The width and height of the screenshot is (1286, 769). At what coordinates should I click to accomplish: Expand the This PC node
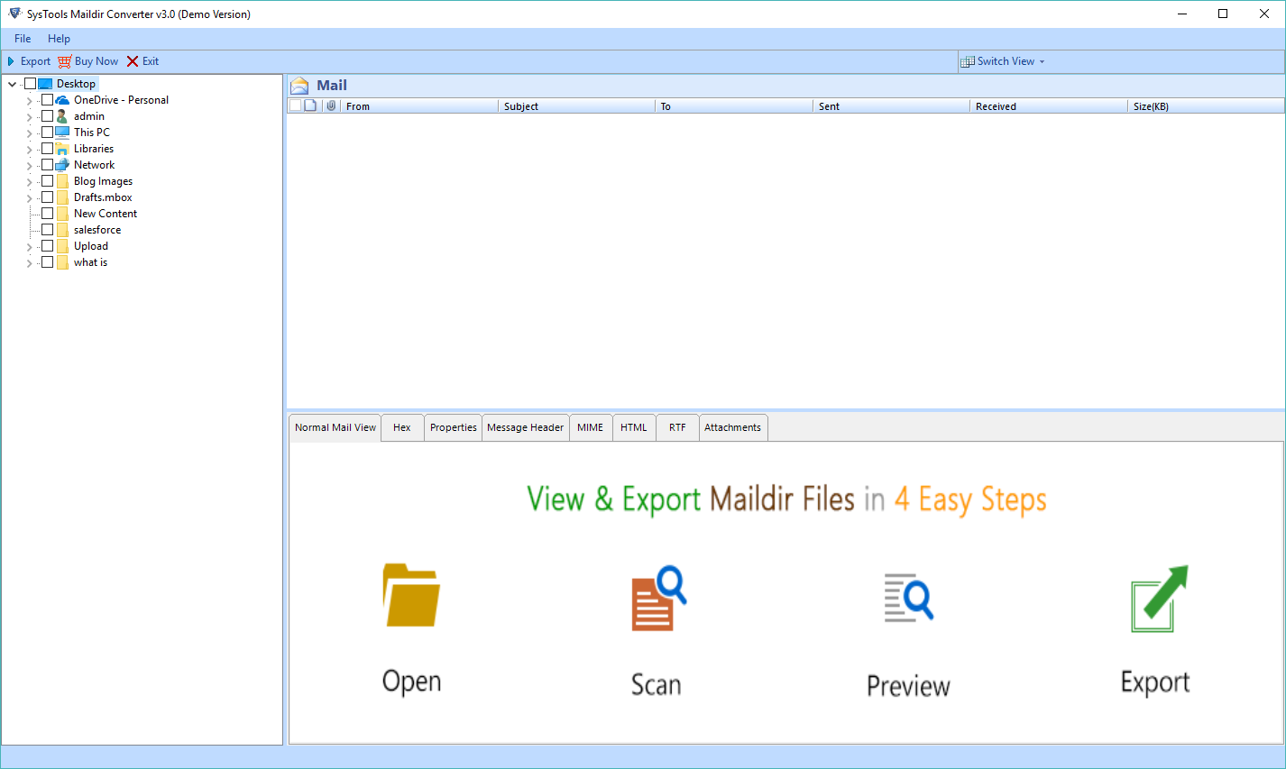29,133
